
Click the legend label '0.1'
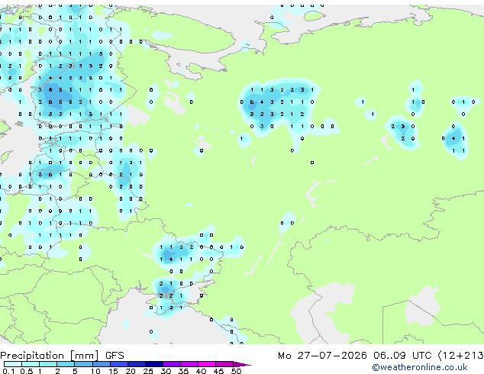[x=8, y=371]
